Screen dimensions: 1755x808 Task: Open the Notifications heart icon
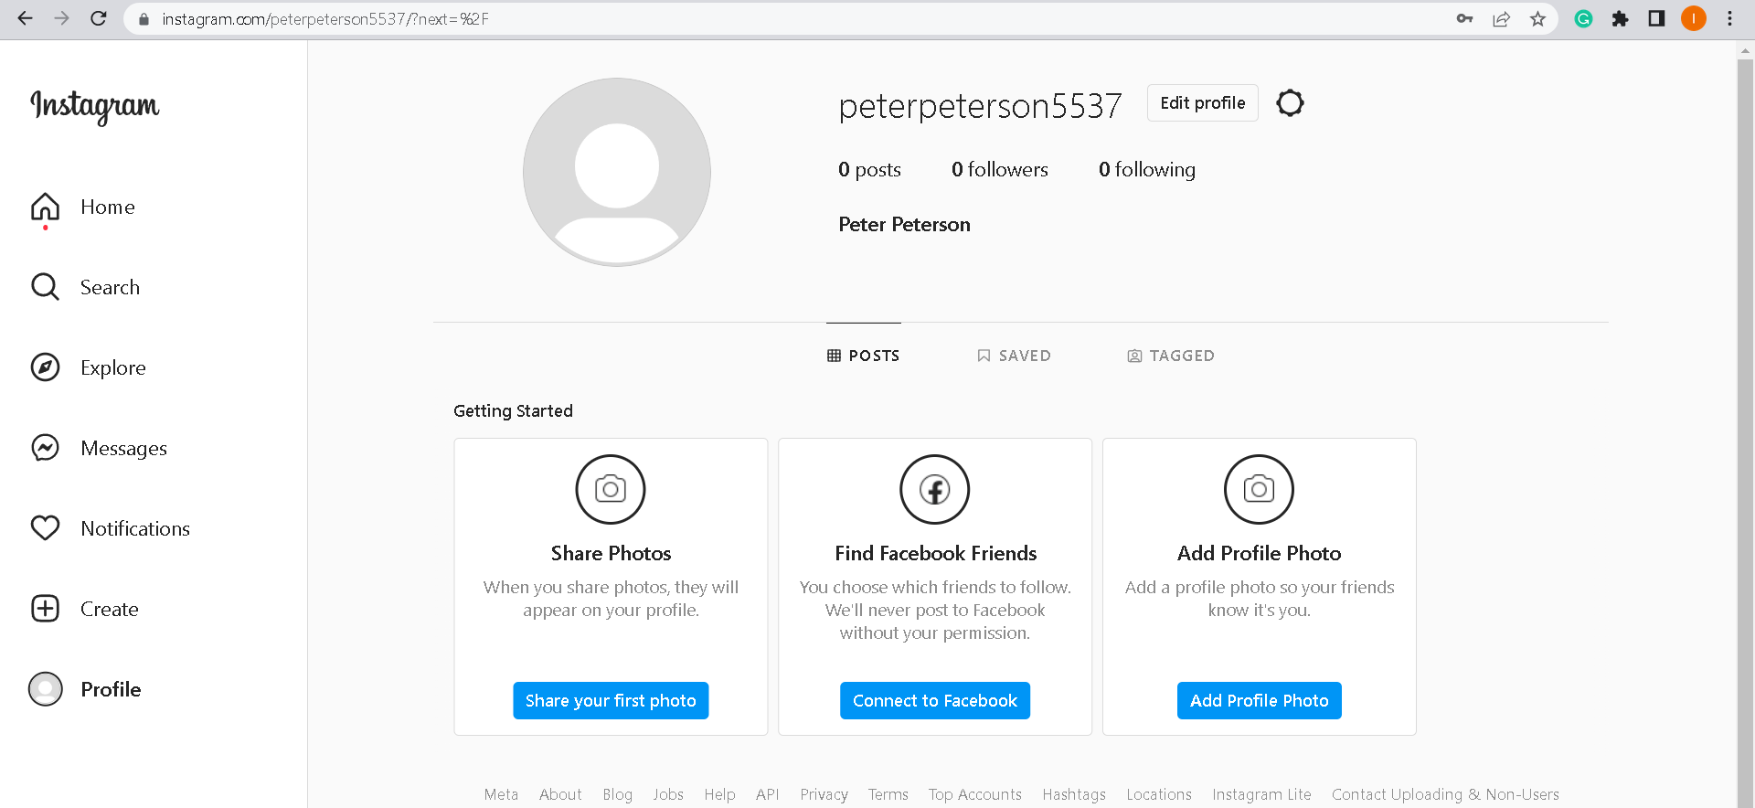[x=45, y=528]
